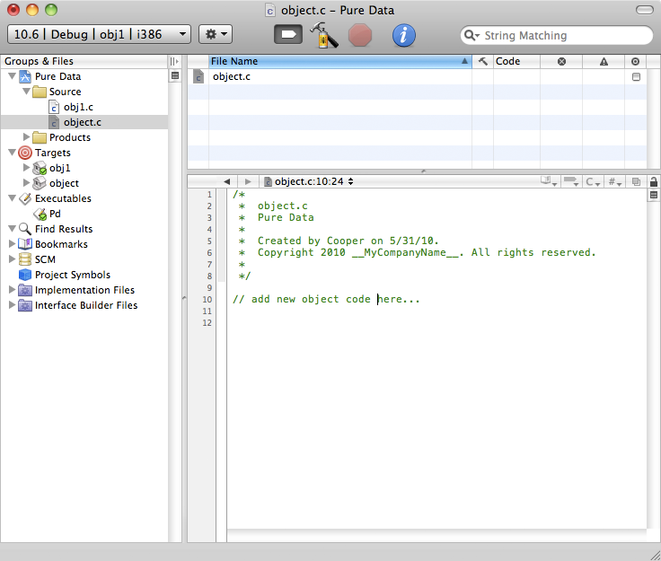This screenshot has height=561, width=661.
Task: Expand Implementation Files smart group
Action: (13, 290)
